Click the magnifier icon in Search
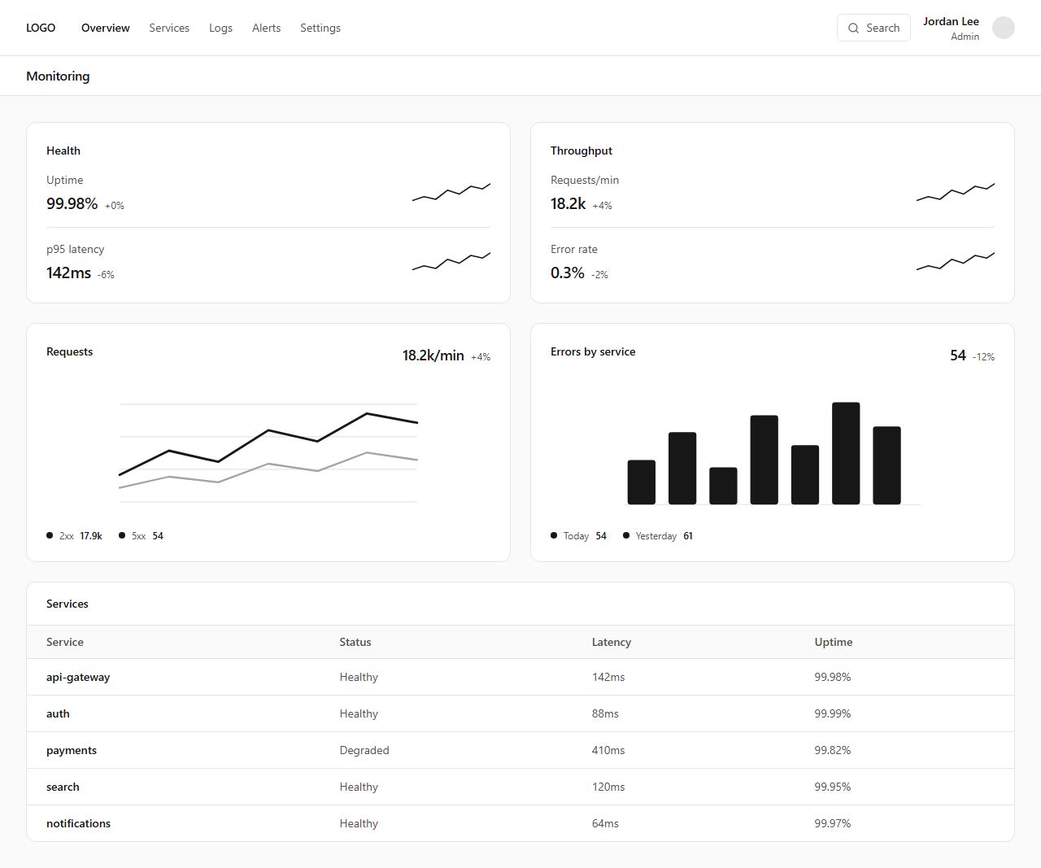Viewport: 1041px width, 868px height. [x=853, y=28]
